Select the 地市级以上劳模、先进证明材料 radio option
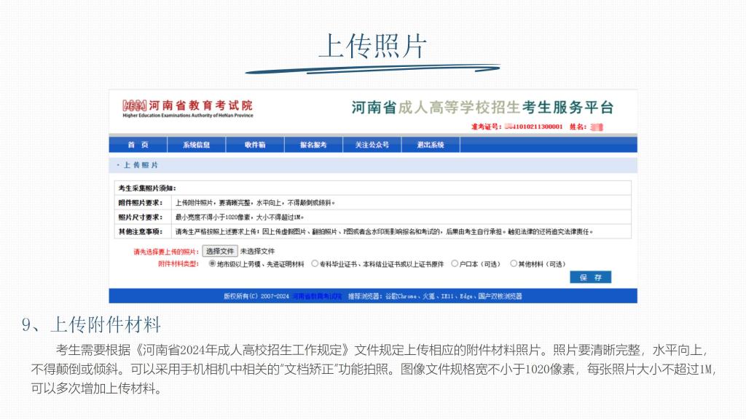Screen dimensions: 746x419 click(x=213, y=264)
